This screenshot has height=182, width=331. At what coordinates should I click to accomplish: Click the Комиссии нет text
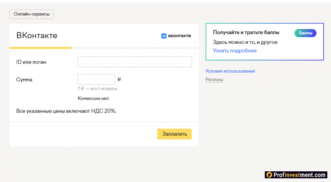pos(94,98)
